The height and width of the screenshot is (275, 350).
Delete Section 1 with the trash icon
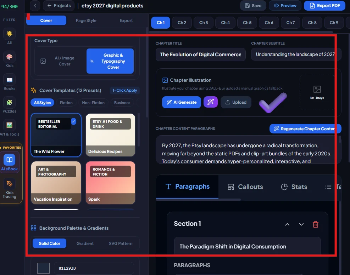pyautogui.click(x=315, y=224)
